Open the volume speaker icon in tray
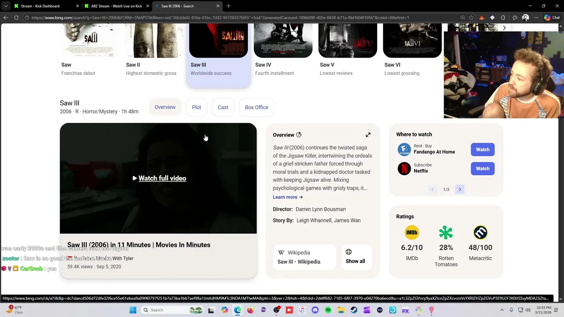The height and width of the screenshot is (317, 564). click(x=528, y=310)
